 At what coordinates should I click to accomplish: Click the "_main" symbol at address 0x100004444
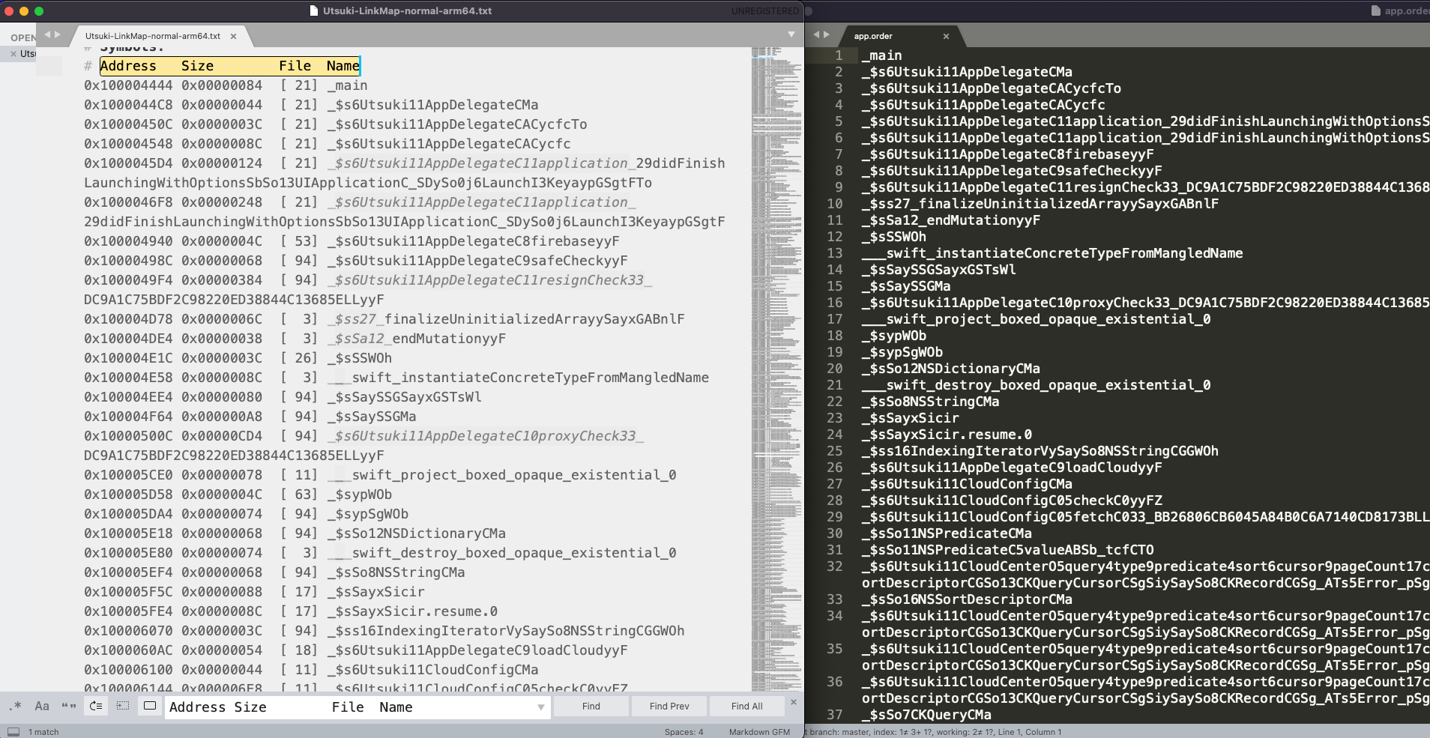[347, 85]
